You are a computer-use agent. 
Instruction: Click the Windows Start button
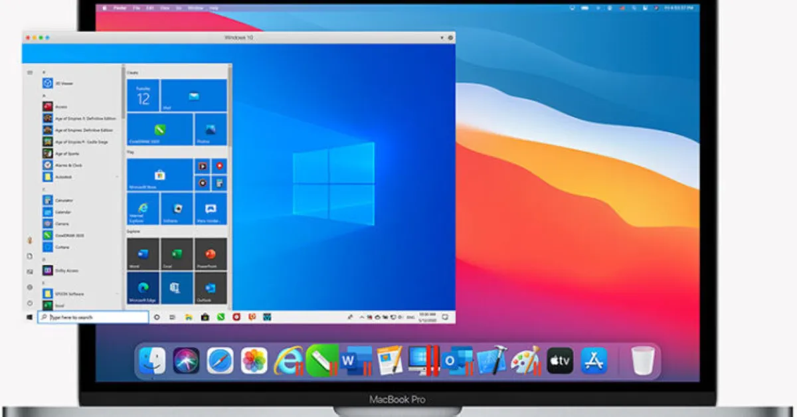[30, 317]
